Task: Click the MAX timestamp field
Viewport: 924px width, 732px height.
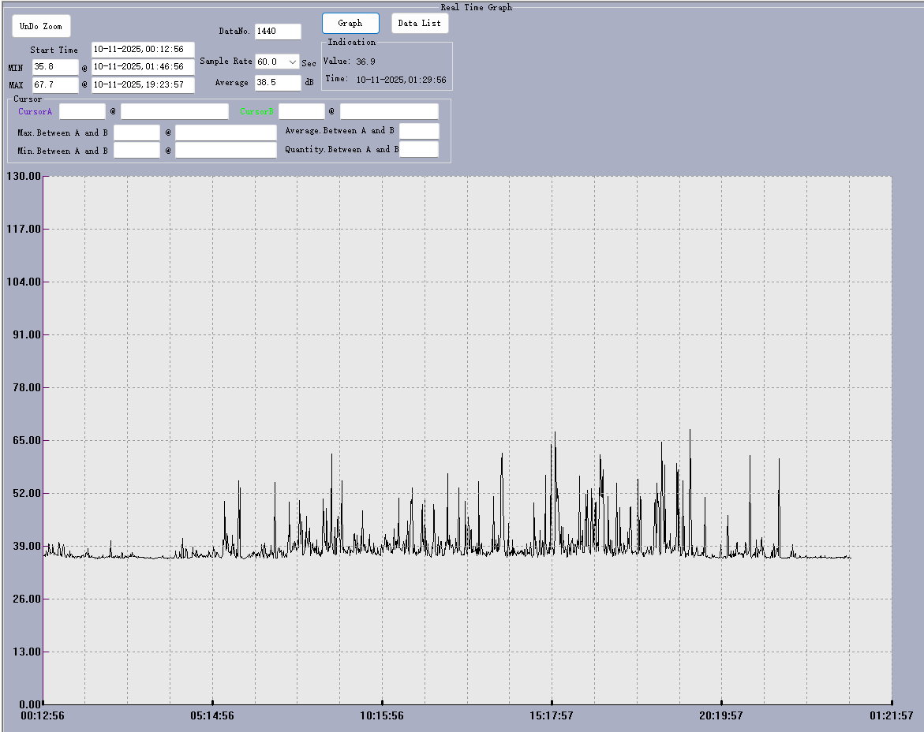Action: [143, 84]
